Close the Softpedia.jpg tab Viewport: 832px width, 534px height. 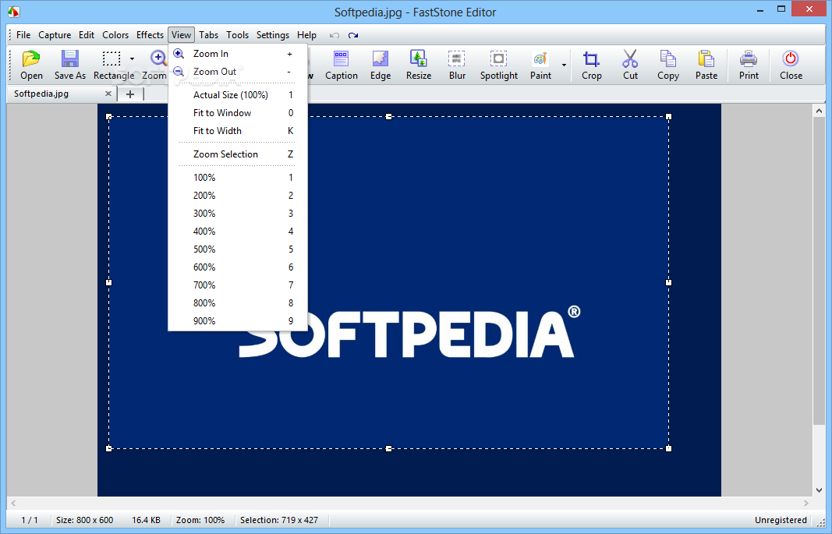(108, 94)
